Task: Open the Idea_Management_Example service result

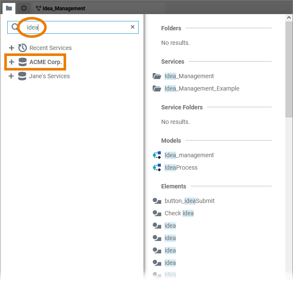Action: pyautogui.click(x=202, y=88)
